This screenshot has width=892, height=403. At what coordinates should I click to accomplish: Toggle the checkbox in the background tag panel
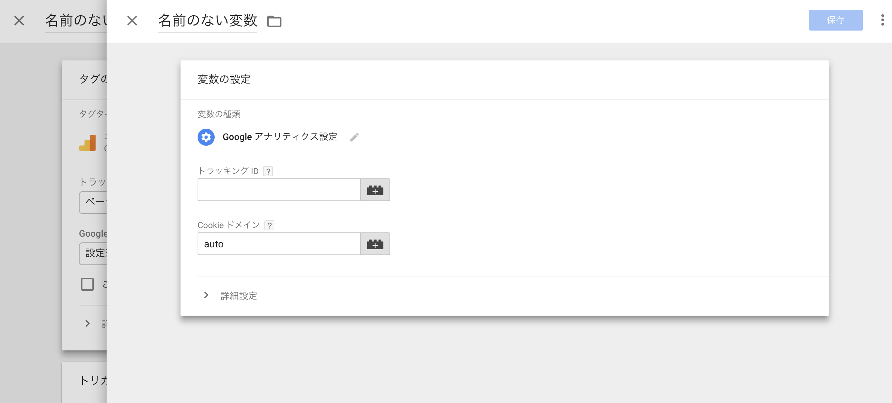point(87,284)
